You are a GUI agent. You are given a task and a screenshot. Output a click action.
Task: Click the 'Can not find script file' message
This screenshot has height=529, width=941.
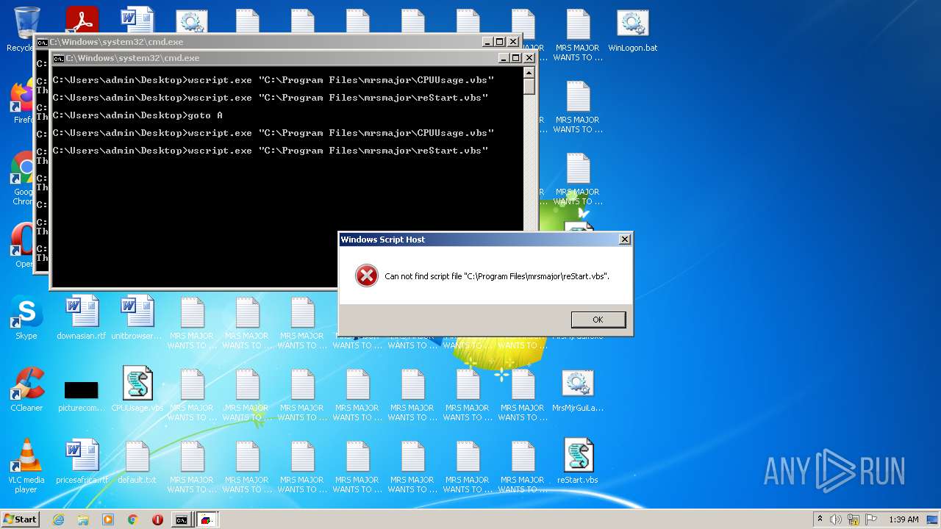coord(497,276)
